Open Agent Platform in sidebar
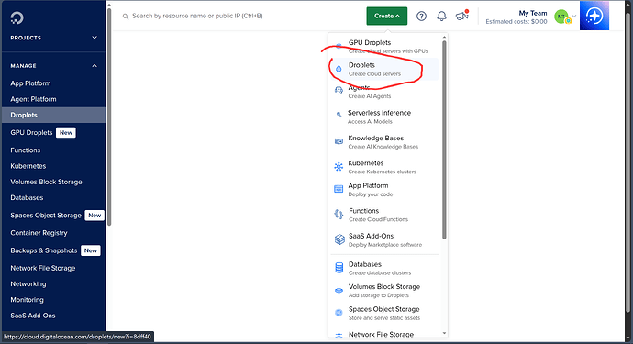633x344 pixels. (34, 99)
